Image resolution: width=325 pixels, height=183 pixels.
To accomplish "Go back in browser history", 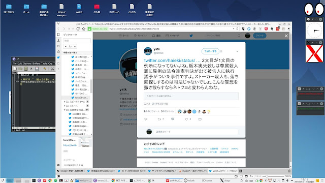I will 58,29.
